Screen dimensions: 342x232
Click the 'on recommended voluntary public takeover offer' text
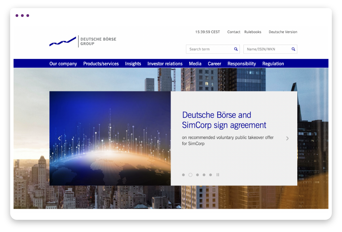228,137
